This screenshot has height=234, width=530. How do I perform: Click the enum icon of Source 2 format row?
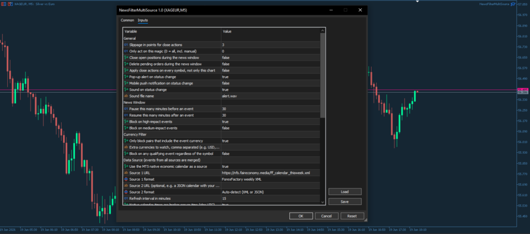click(126, 192)
